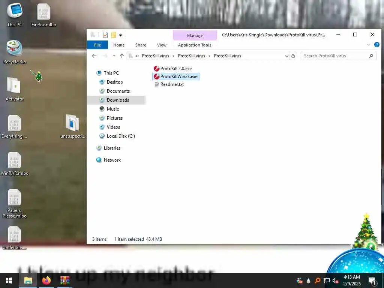Select the Activator desktop icon
The width and height of the screenshot is (384, 288).
tap(15, 89)
